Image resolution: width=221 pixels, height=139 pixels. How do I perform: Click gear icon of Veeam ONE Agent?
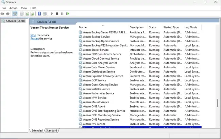tap(81, 106)
